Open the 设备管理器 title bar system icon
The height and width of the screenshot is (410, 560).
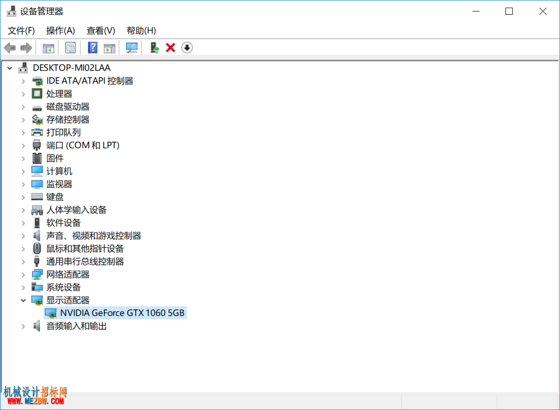click(11, 11)
